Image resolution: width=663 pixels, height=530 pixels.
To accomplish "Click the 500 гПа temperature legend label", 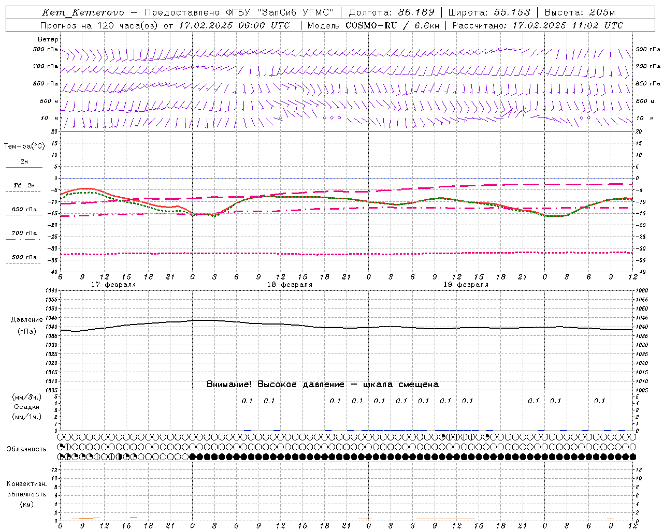I will click(x=24, y=257).
